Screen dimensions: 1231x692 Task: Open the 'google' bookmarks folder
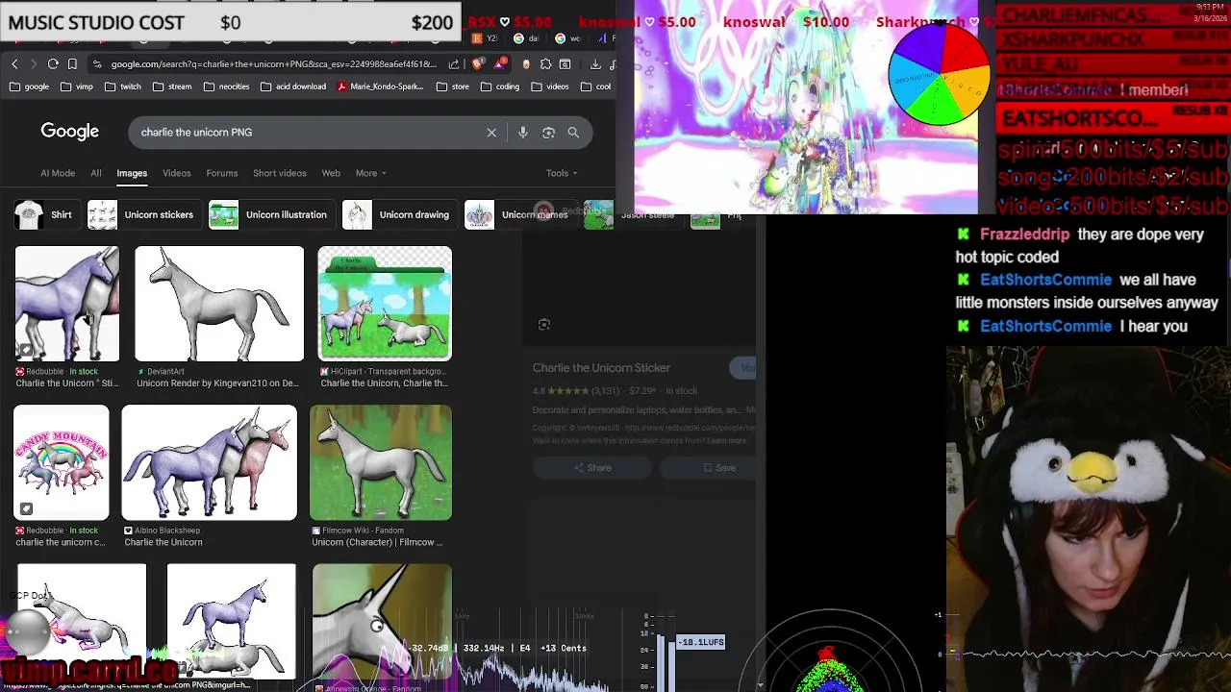click(28, 86)
